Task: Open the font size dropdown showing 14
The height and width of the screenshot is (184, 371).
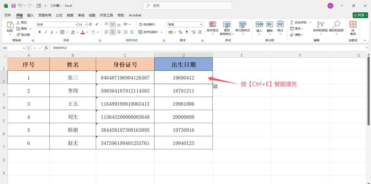Action: [x=86, y=25]
